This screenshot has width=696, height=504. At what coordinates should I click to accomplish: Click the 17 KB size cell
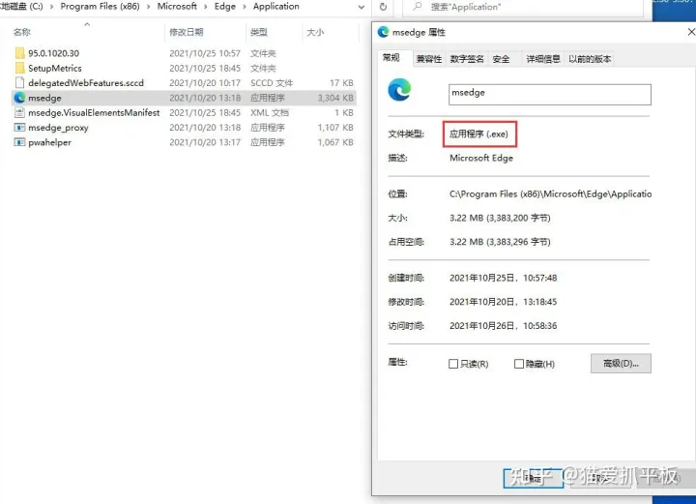[x=341, y=83]
